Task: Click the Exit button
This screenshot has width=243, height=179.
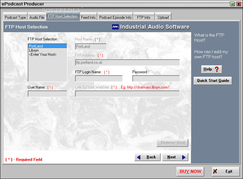Action: click(x=226, y=171)
